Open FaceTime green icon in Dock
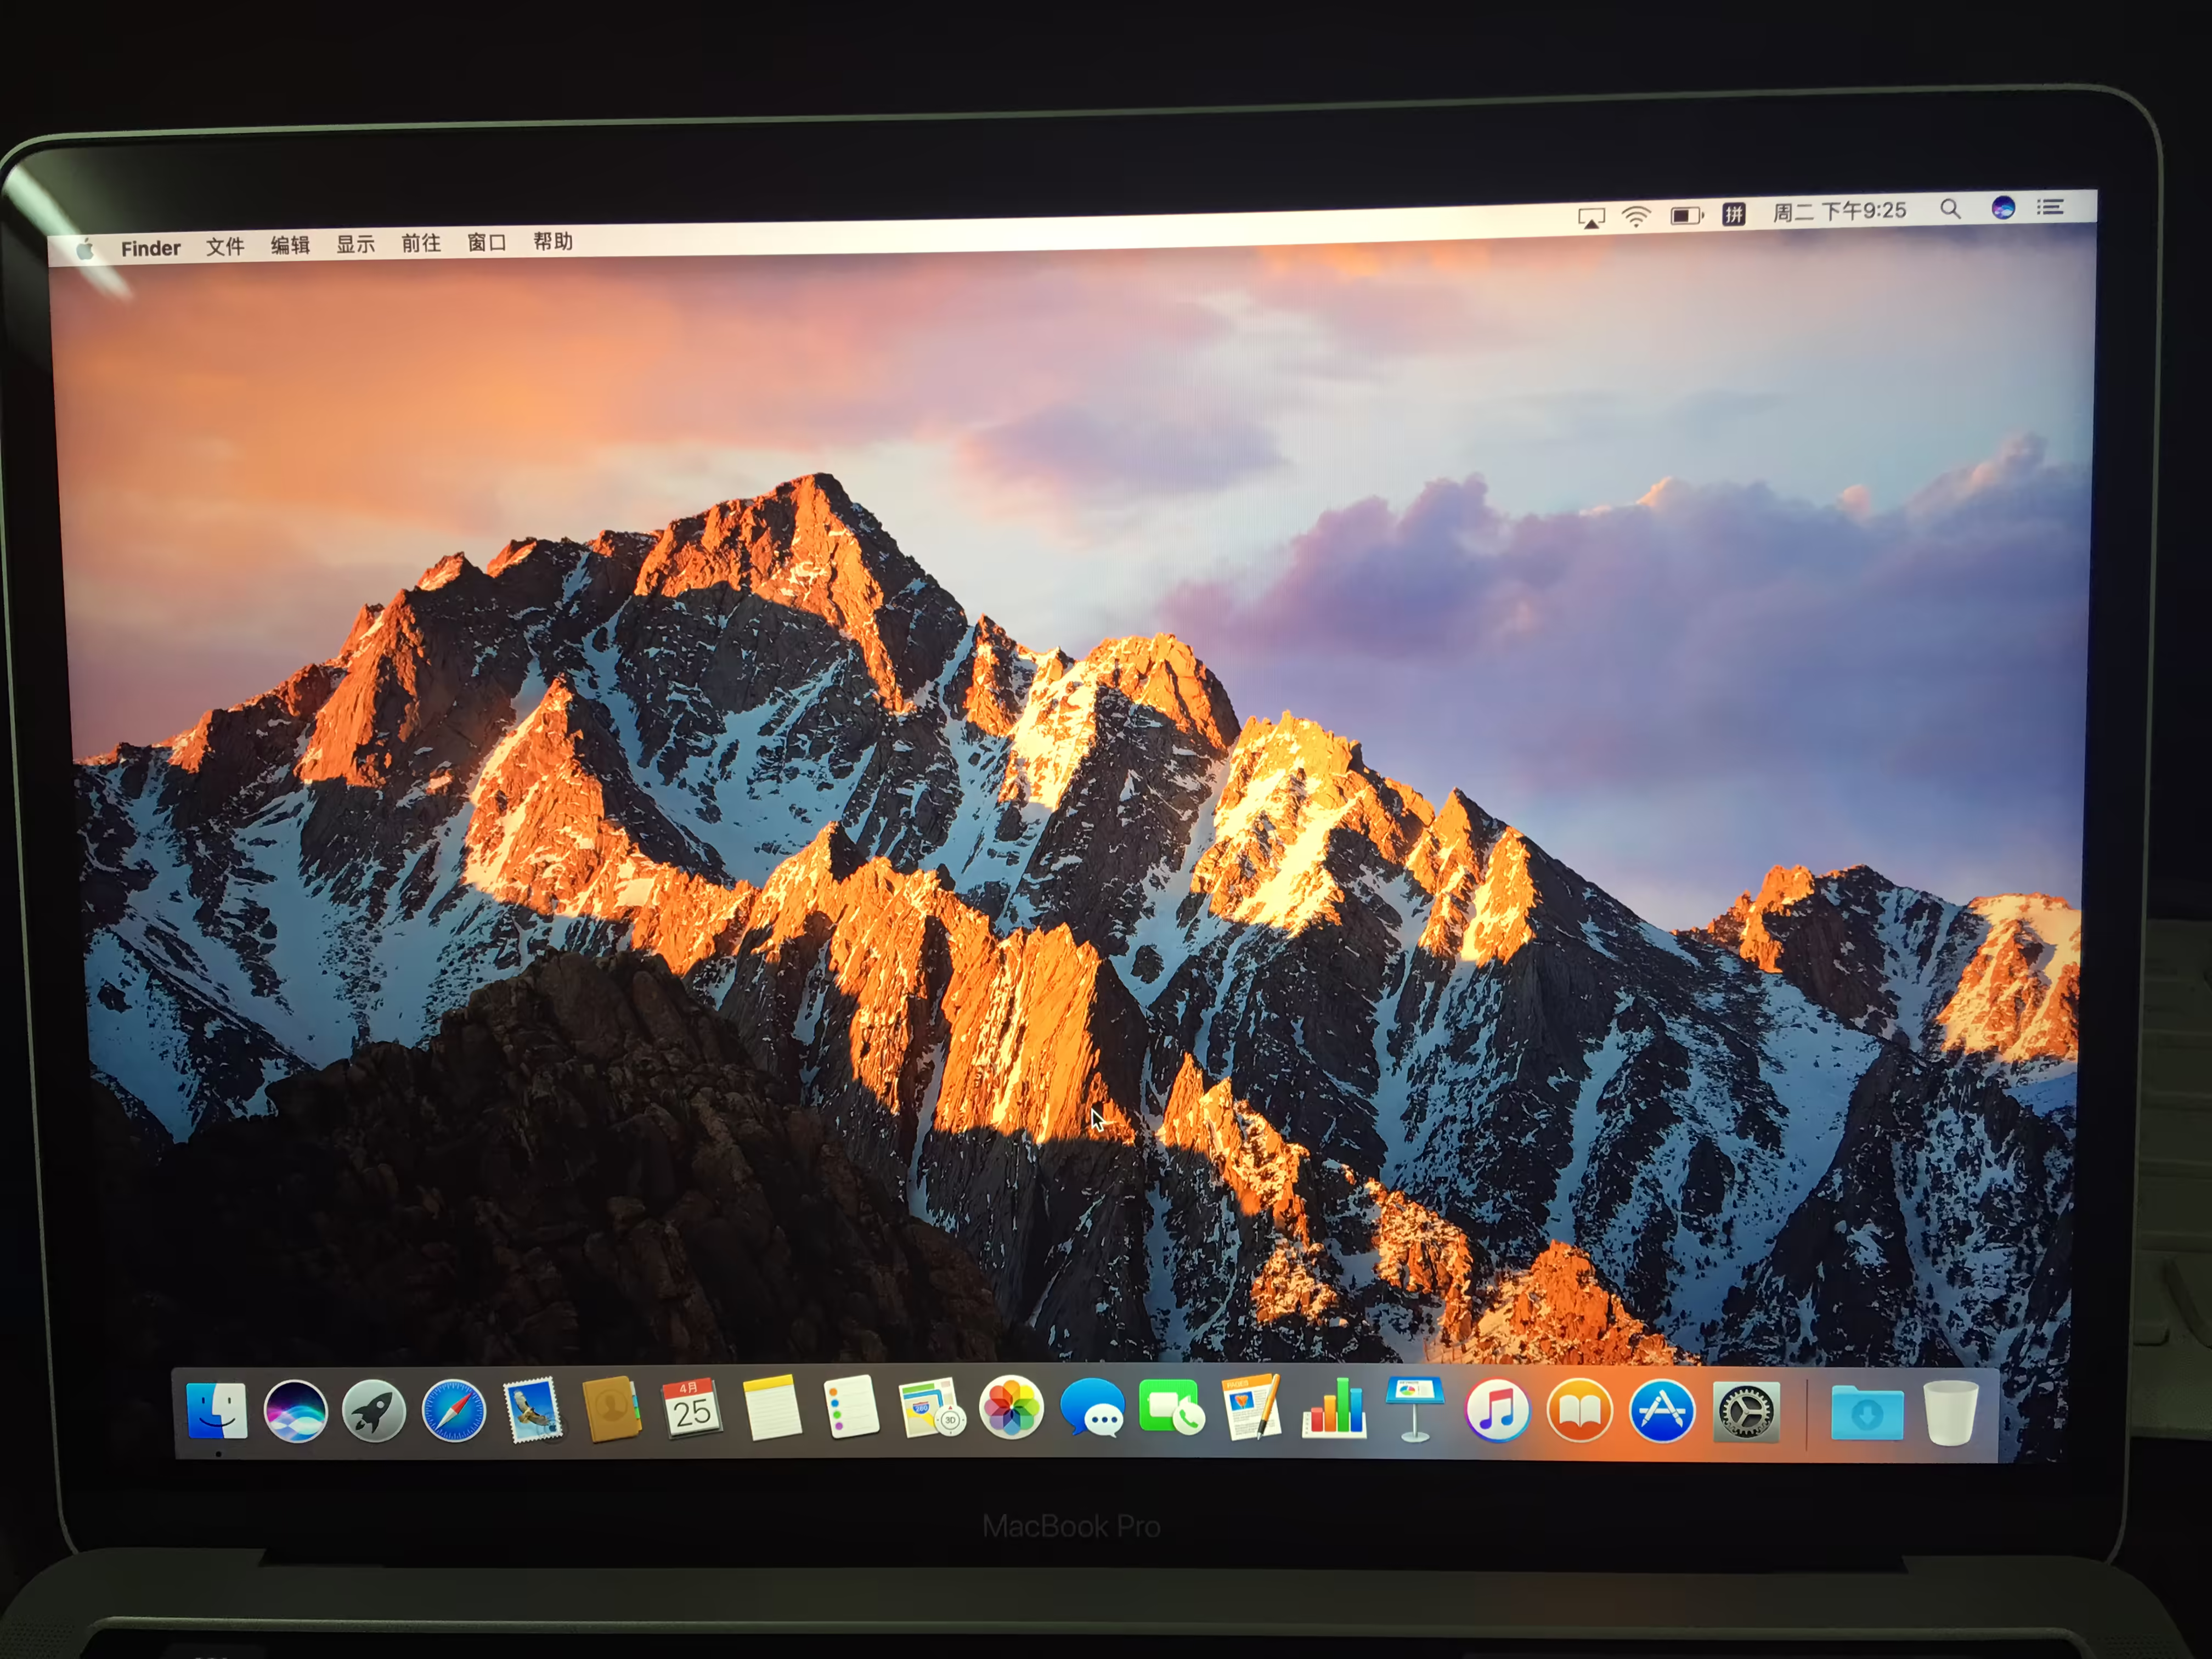This screenshot has width=2212, height=1659. click(1171, 1407)
